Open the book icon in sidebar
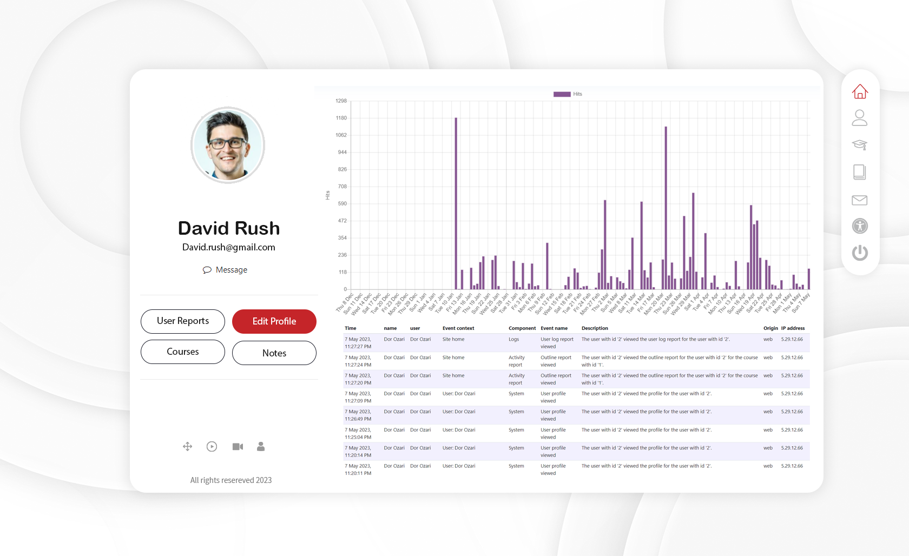 (x=860, y=172)
